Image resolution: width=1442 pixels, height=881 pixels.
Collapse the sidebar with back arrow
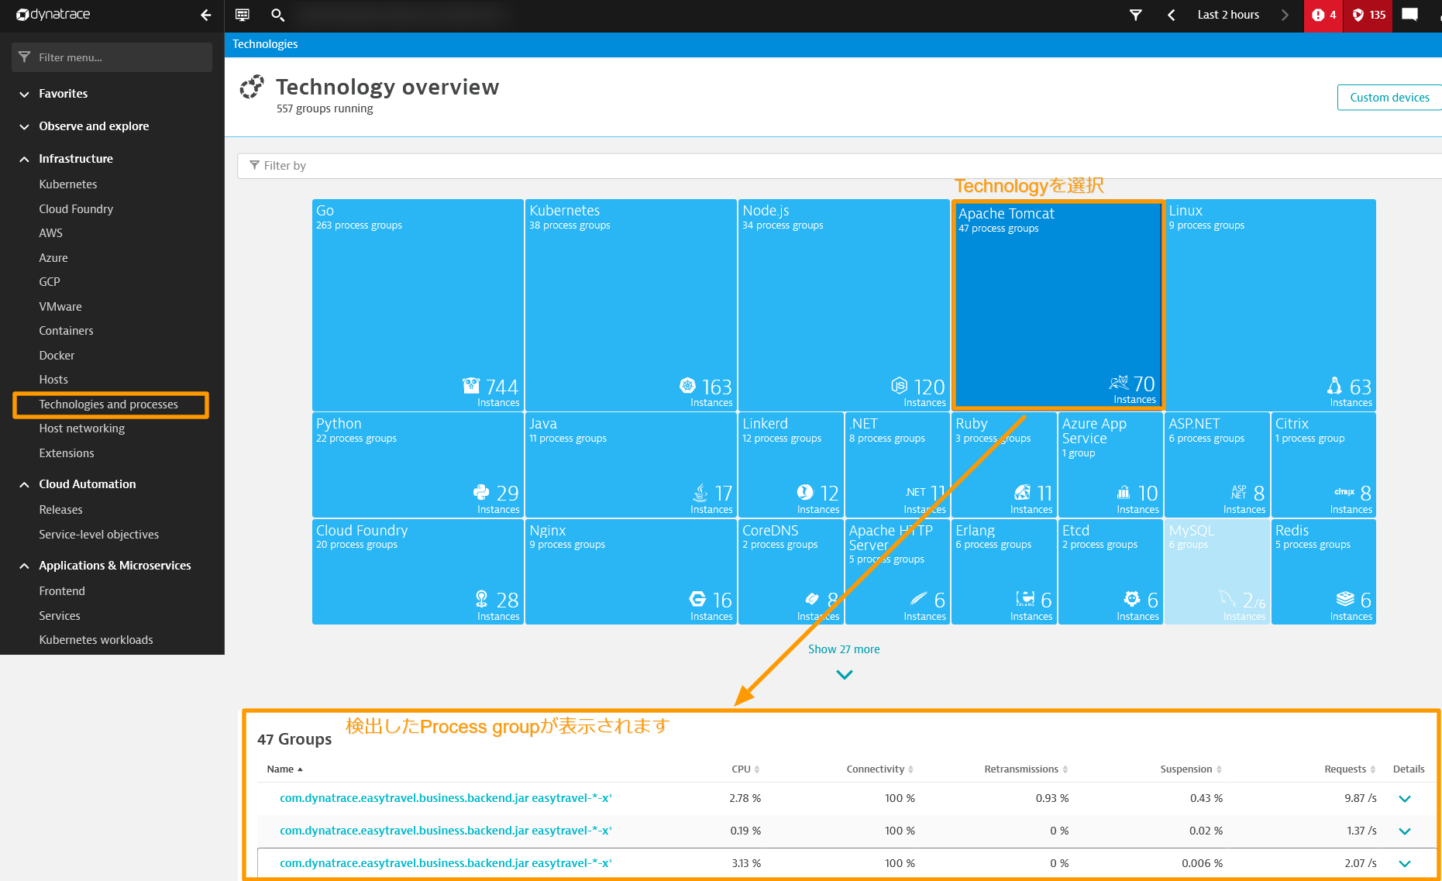coord(205,15)
